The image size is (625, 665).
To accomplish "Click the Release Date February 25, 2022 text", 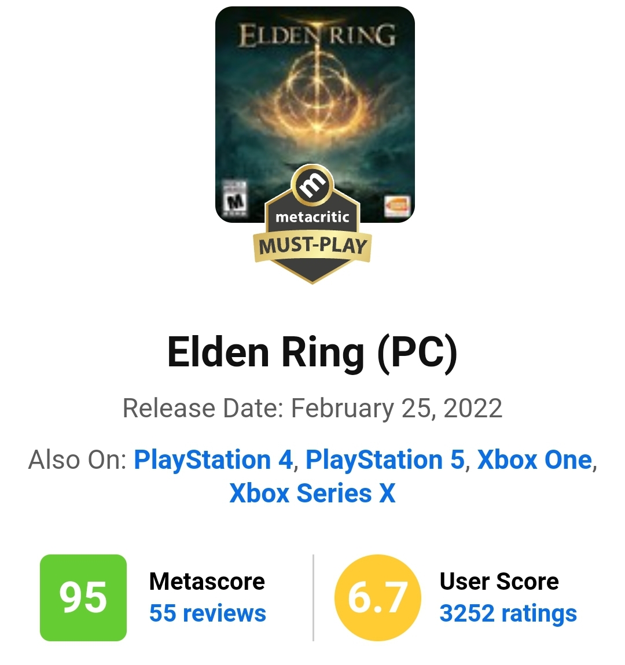I will (312, 409).
